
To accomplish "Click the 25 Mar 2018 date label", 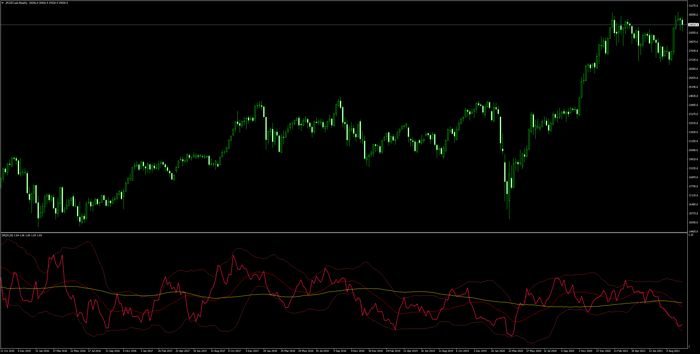I will click(288, 351).
